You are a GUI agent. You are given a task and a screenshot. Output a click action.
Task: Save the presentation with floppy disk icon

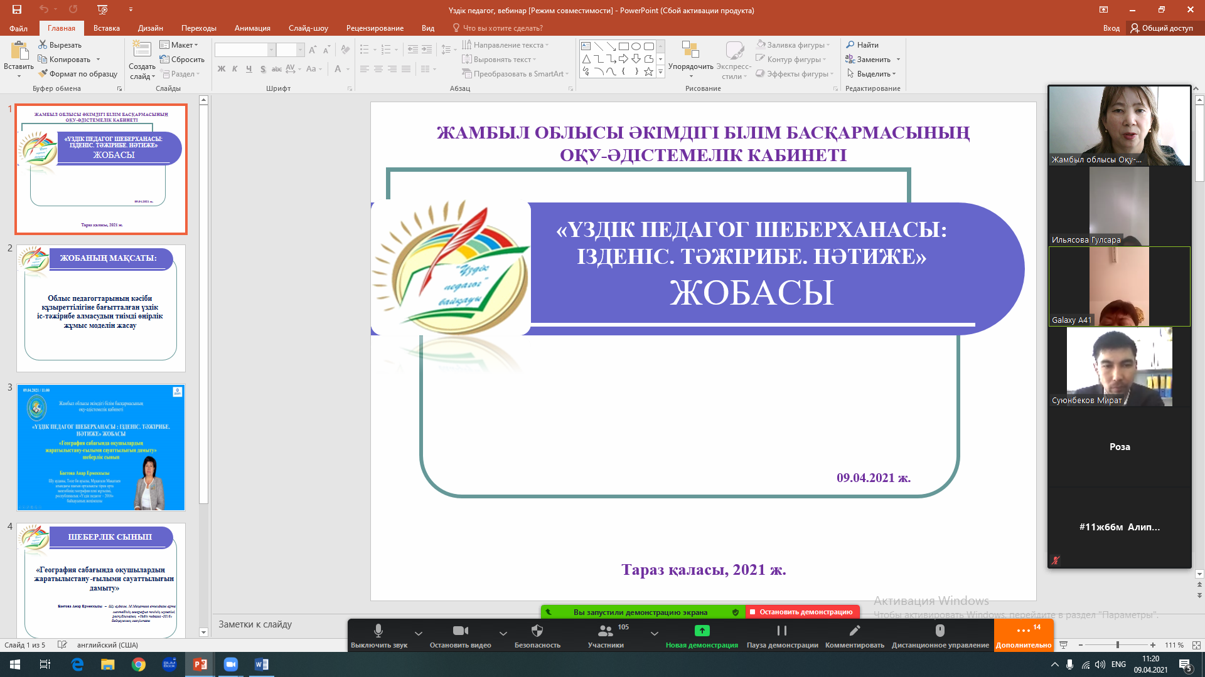[x=17, y=9]
